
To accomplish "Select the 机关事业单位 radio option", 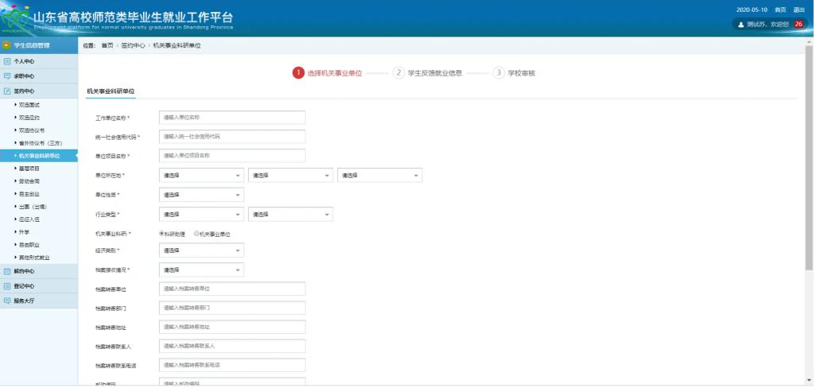I will click(x=196, y=233).
